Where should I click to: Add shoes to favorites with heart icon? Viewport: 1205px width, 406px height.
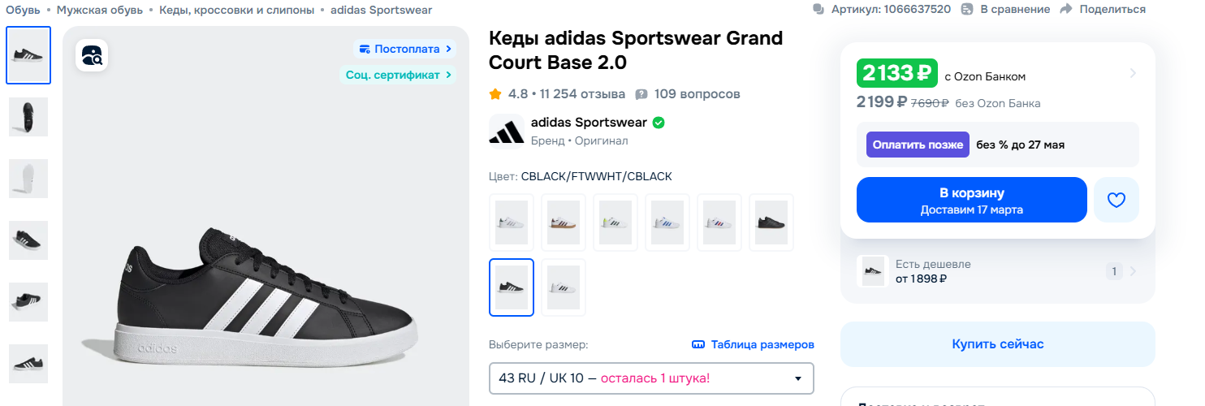click(1116, 200)
